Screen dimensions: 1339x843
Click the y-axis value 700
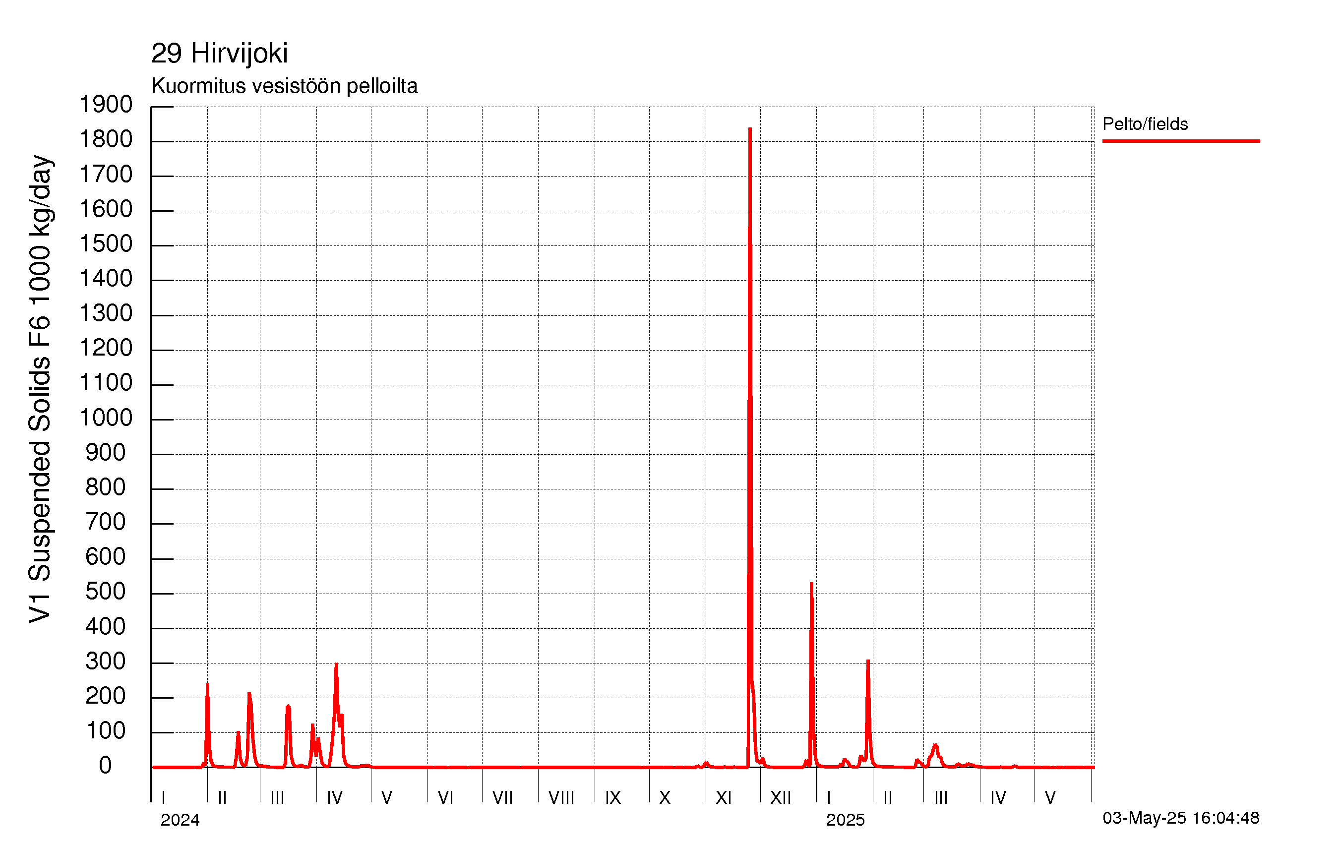pos(106,522)
